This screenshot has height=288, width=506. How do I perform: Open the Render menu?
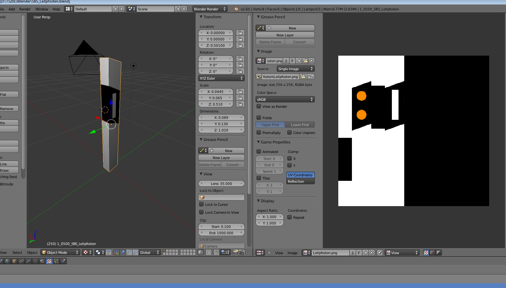pyautogui.click(x=25, y=9)
